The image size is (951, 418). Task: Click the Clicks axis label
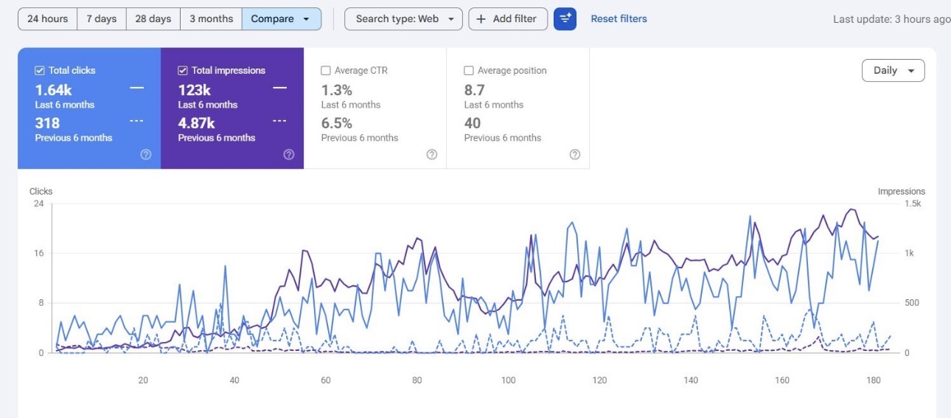41,192
